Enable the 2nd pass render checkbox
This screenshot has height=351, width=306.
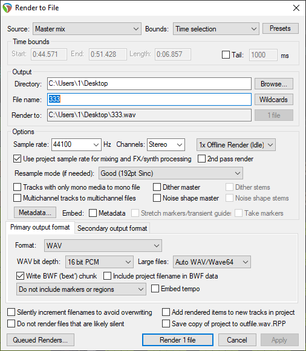[x=201, y=159]
